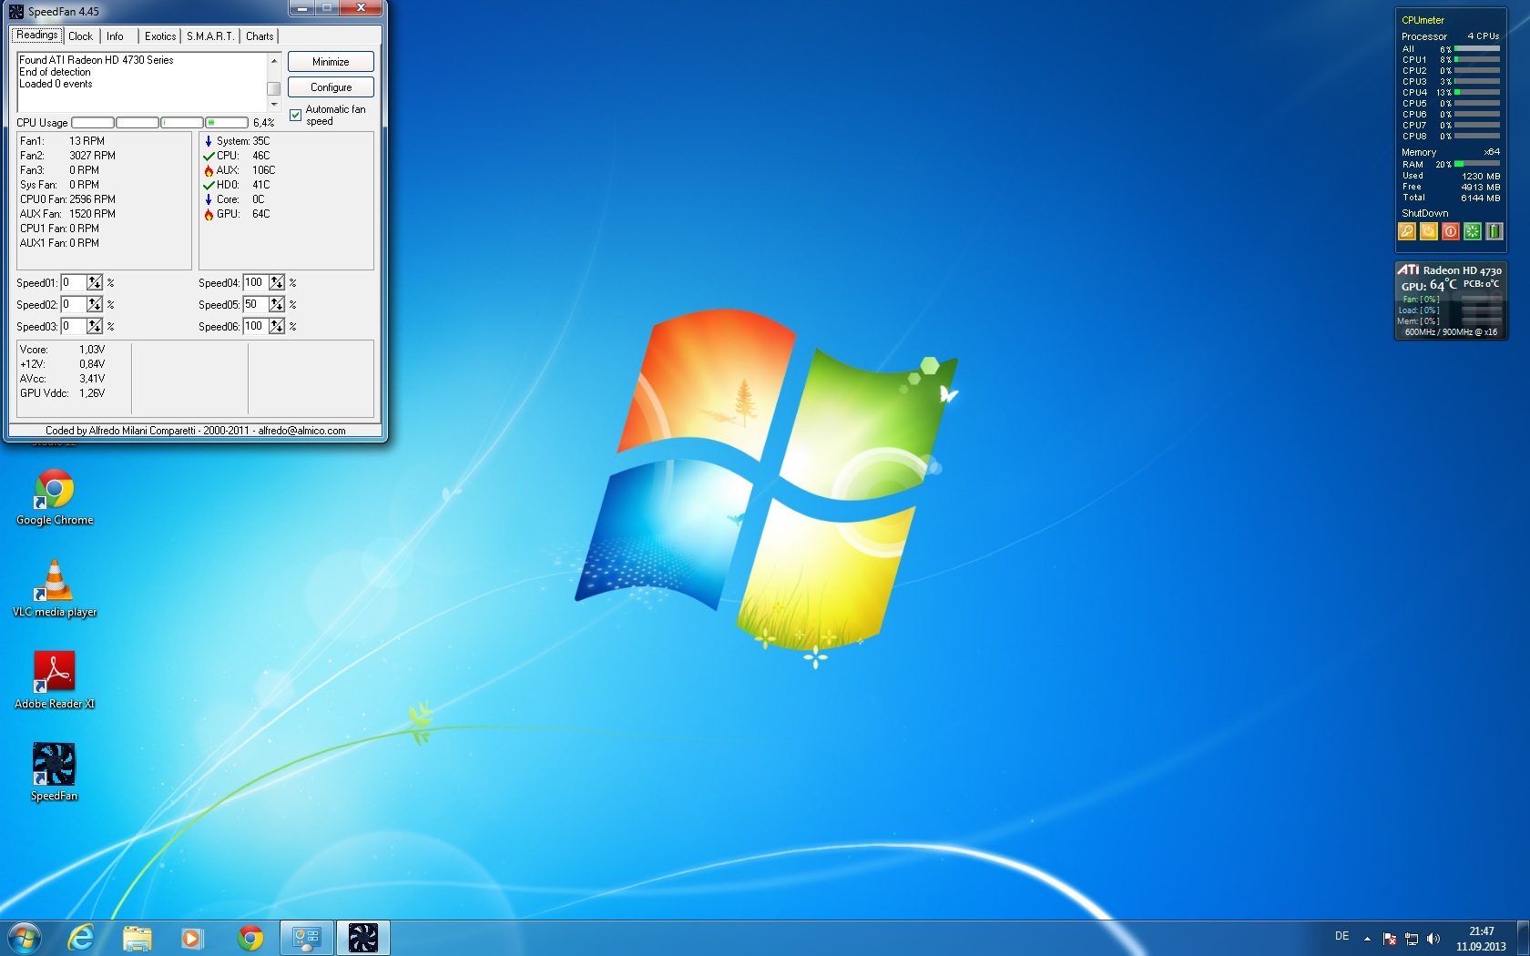Open the taskbar clock showing 21:47
The width and height of the screenshot is (1530, 956).
pos(1481,939)
